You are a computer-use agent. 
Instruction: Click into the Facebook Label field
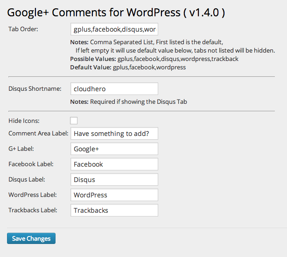pyautogui.click(x=114, y=164)
